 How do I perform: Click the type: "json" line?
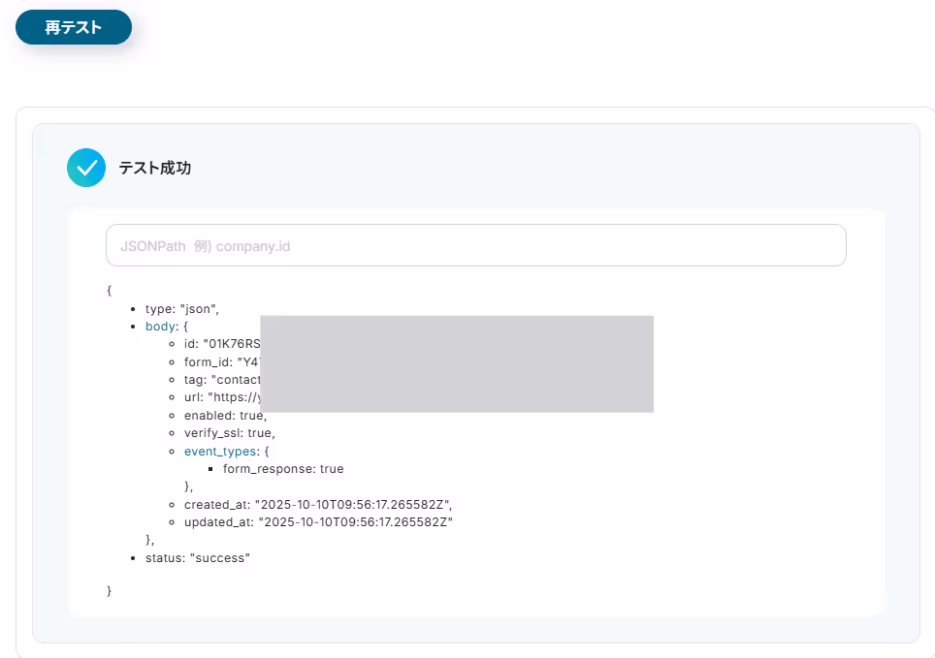point(182,309)
